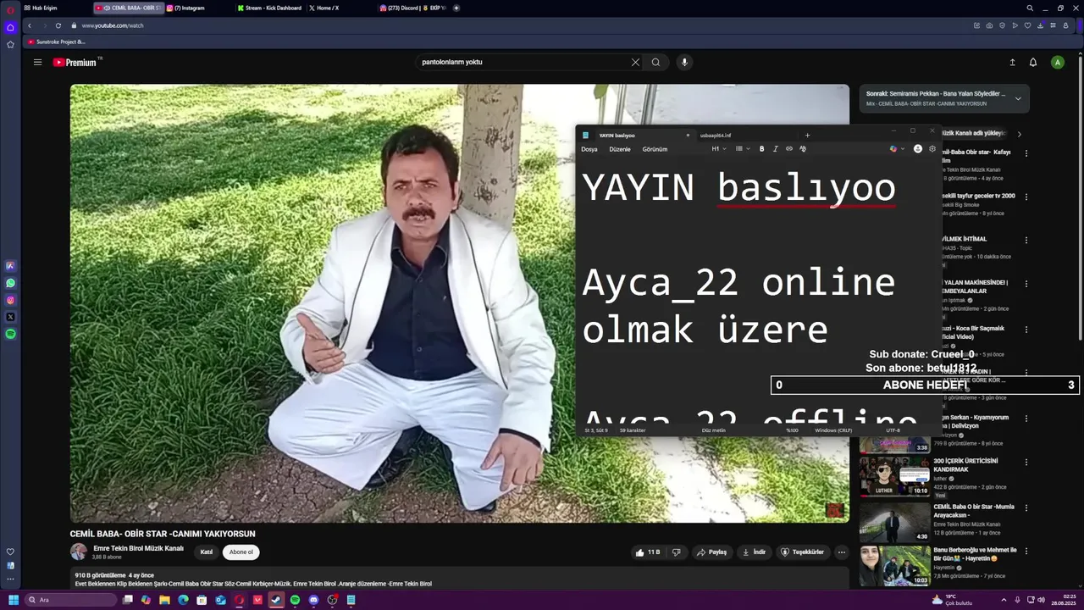Insert link in Notepad toolbar
Viewport: 1084px width, 610px height.
pos(789,149)
